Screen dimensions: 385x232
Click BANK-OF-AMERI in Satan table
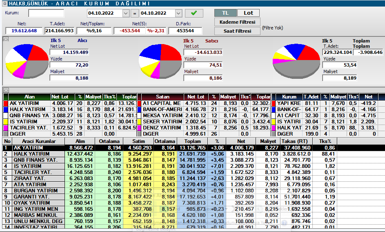pos(162,109)
